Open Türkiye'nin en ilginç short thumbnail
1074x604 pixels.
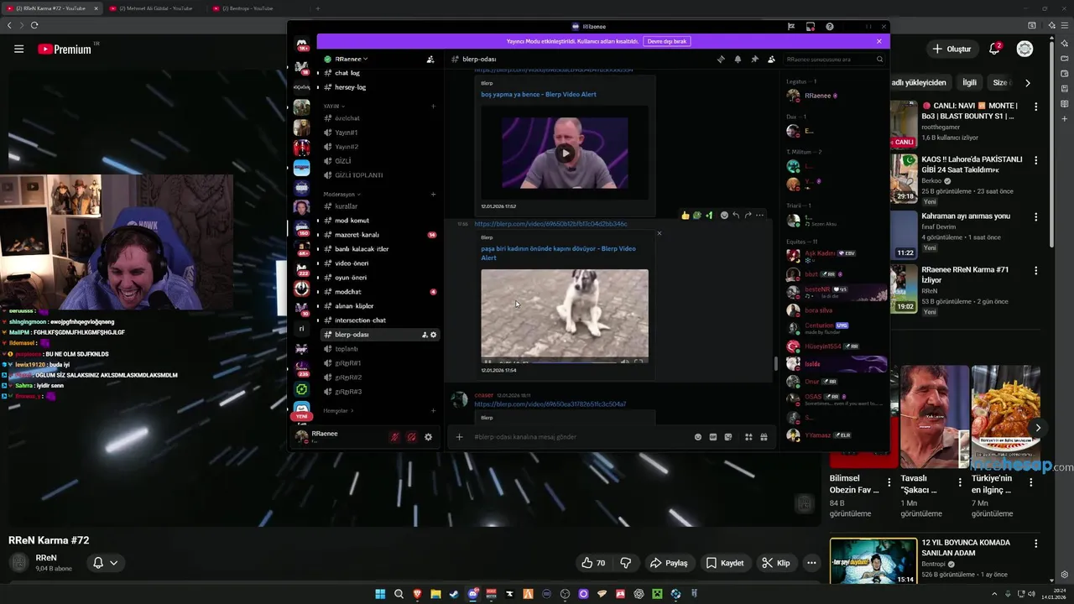click(x=1006, y=416)
